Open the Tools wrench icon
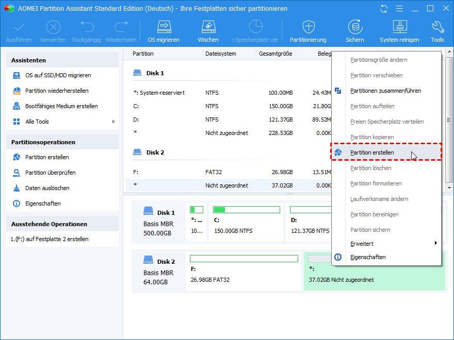 437,27
